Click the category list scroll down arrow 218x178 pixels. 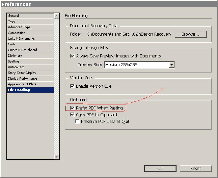pos(57,157)
